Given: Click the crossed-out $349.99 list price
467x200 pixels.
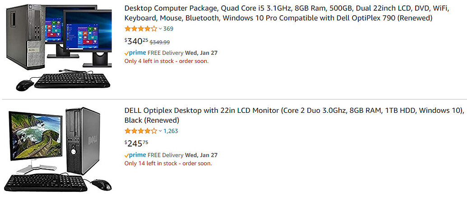Looking at the screenshot, I should (160, 42).
